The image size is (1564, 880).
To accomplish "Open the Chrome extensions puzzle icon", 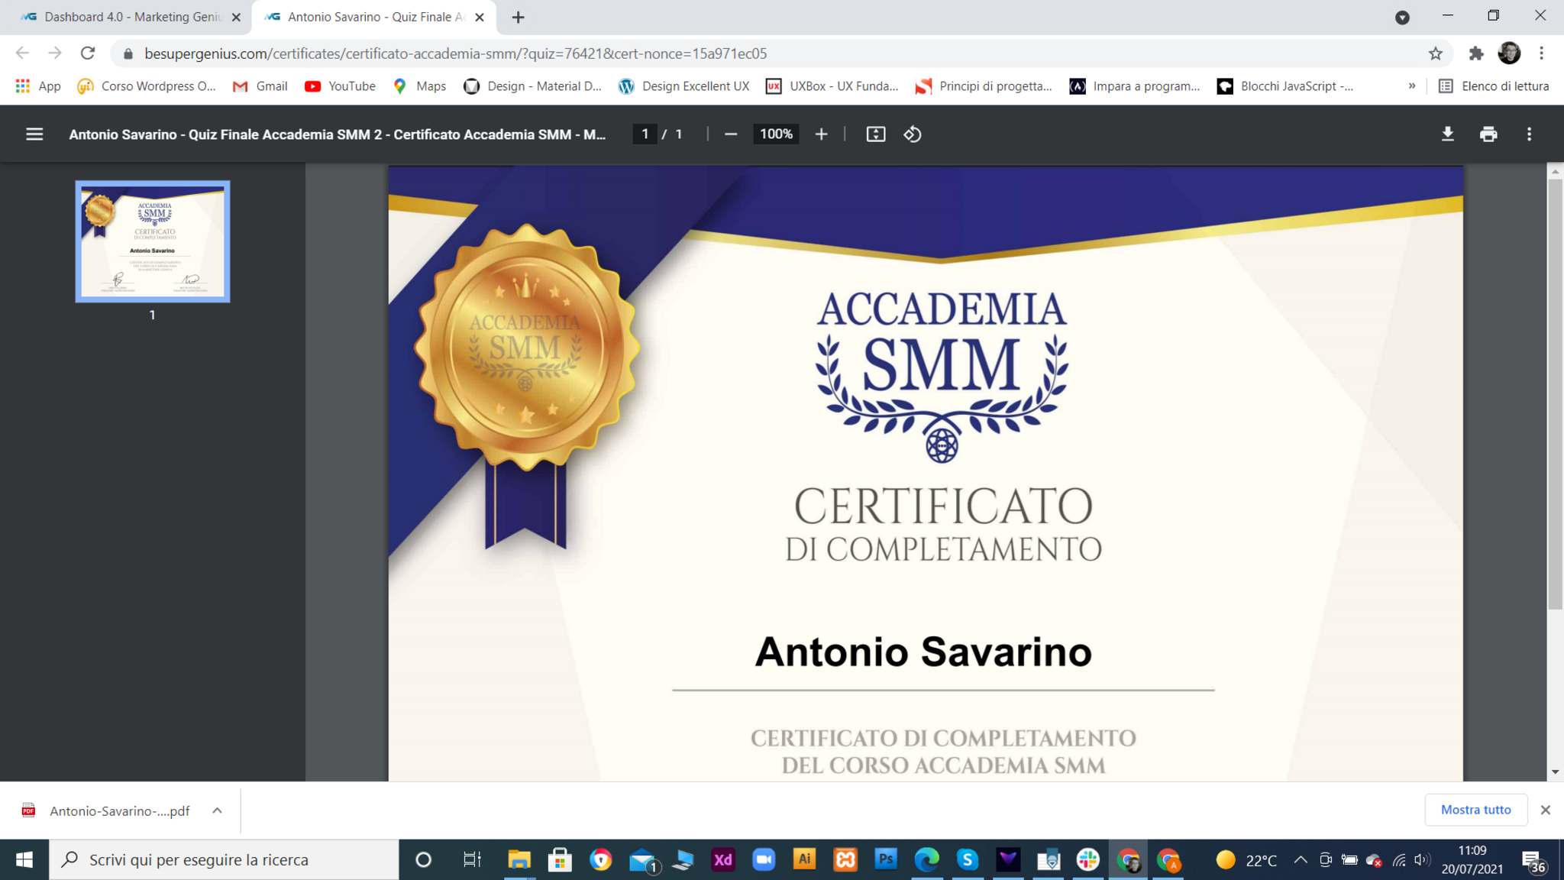I will [x=1475, y=53].
